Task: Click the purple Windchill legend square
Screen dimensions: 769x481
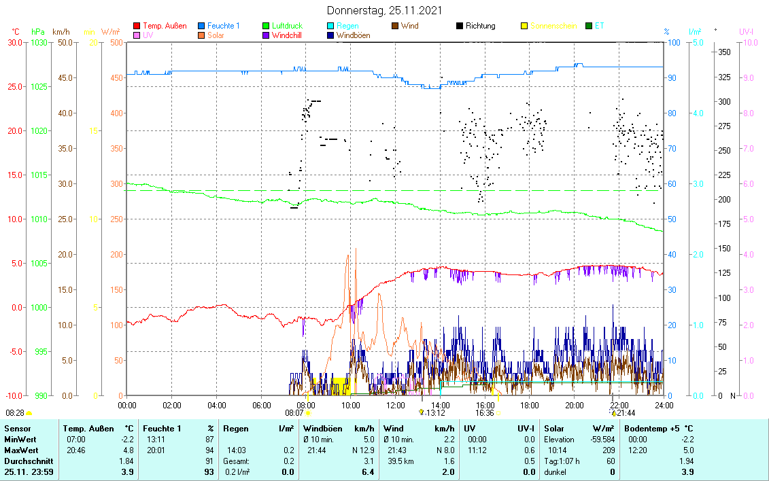Action: point(267,35)
